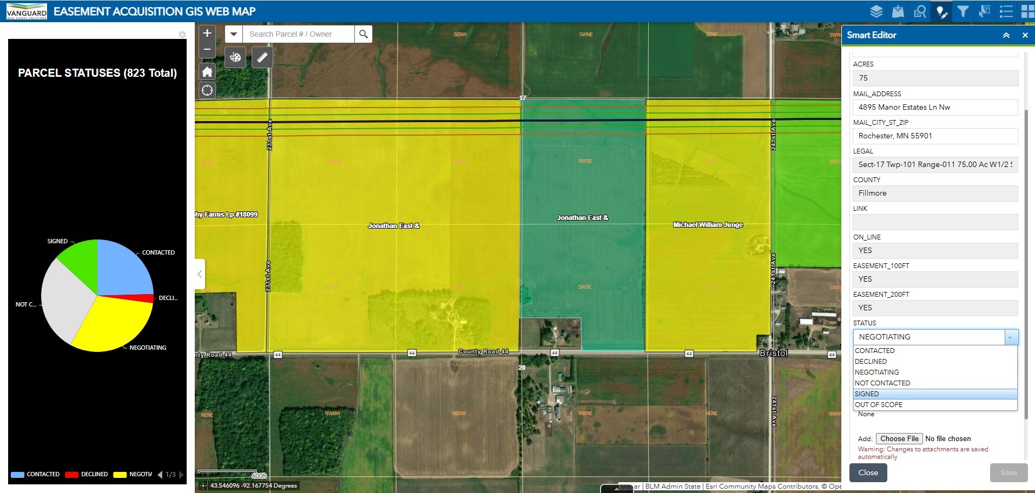Click the EASEMENT_100FT field value

tap(935, 279)
